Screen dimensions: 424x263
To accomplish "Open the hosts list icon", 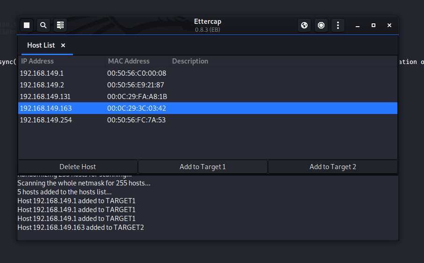I will (60, 25).
